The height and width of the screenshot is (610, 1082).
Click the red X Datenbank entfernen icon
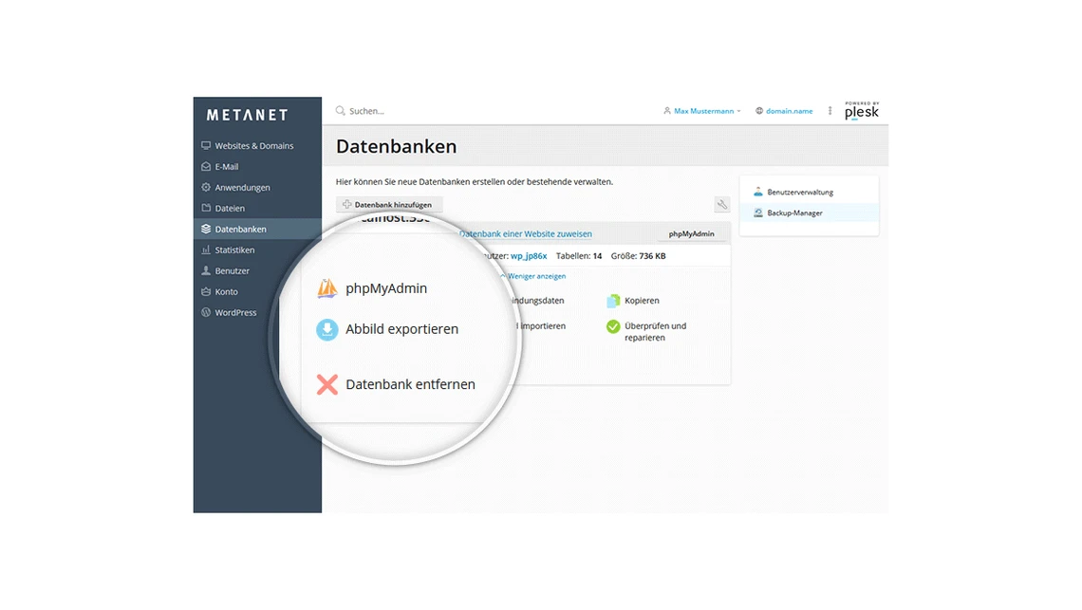(326, 384)
